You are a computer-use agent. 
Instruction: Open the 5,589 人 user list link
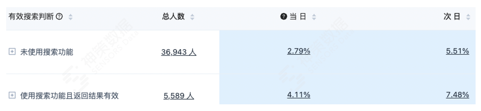point(179,96)
